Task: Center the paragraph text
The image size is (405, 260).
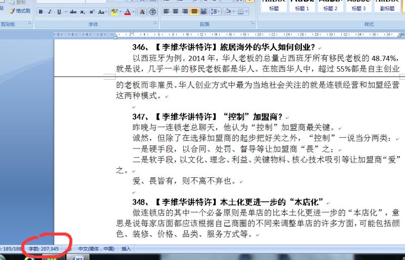Action: (176, 11)
